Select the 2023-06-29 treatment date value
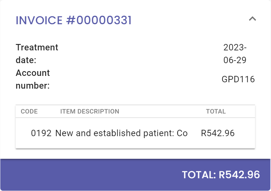 click(x=235, y=54)
